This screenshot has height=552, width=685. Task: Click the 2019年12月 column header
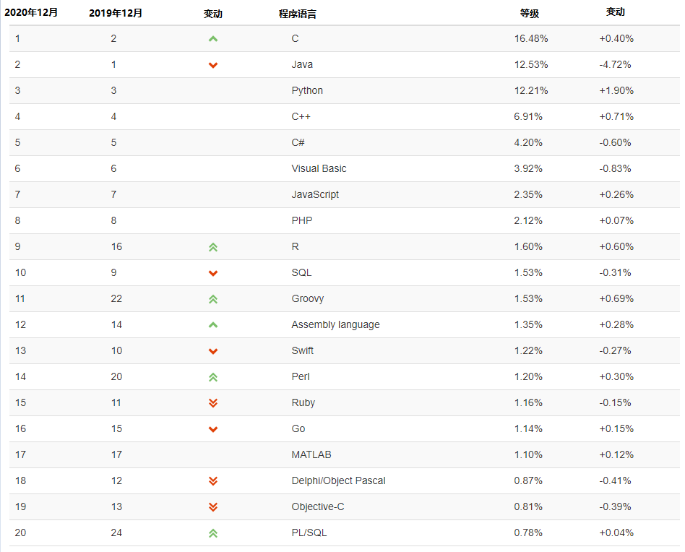[116, 13]
